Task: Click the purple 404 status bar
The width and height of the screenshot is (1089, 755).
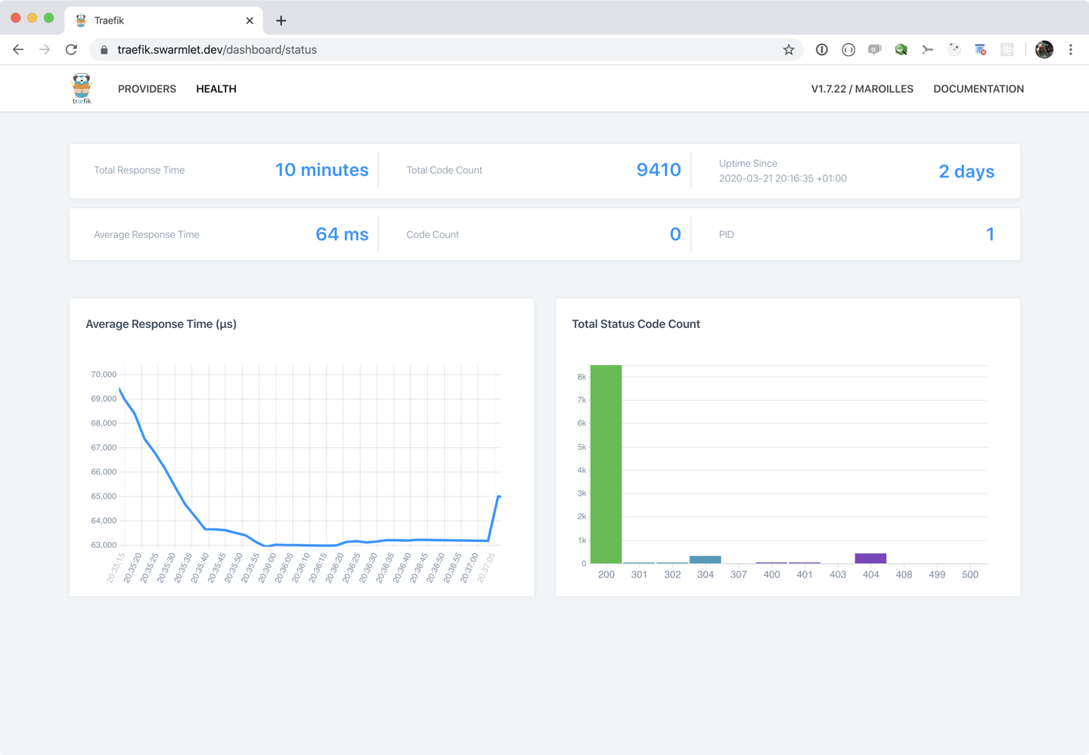Action: pos(870,559)
